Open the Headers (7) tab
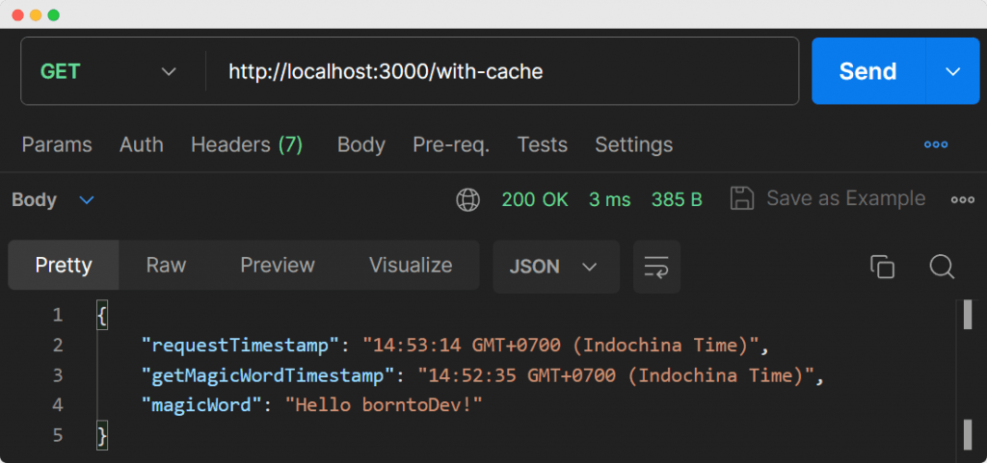Screen dimensions: 987x463 coord(247,145)
